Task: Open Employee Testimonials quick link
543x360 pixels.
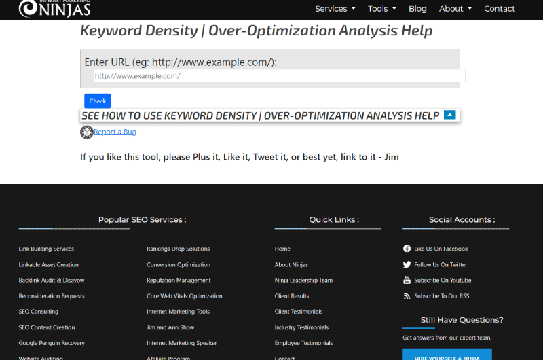Action: [303, 343]
